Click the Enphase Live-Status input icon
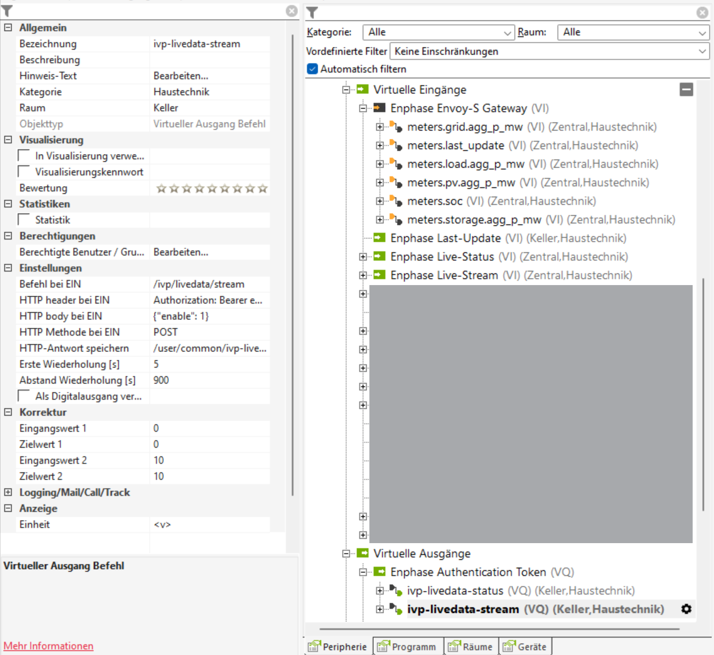The height and width of the screenshot is (655, 714). click(379, 256)
